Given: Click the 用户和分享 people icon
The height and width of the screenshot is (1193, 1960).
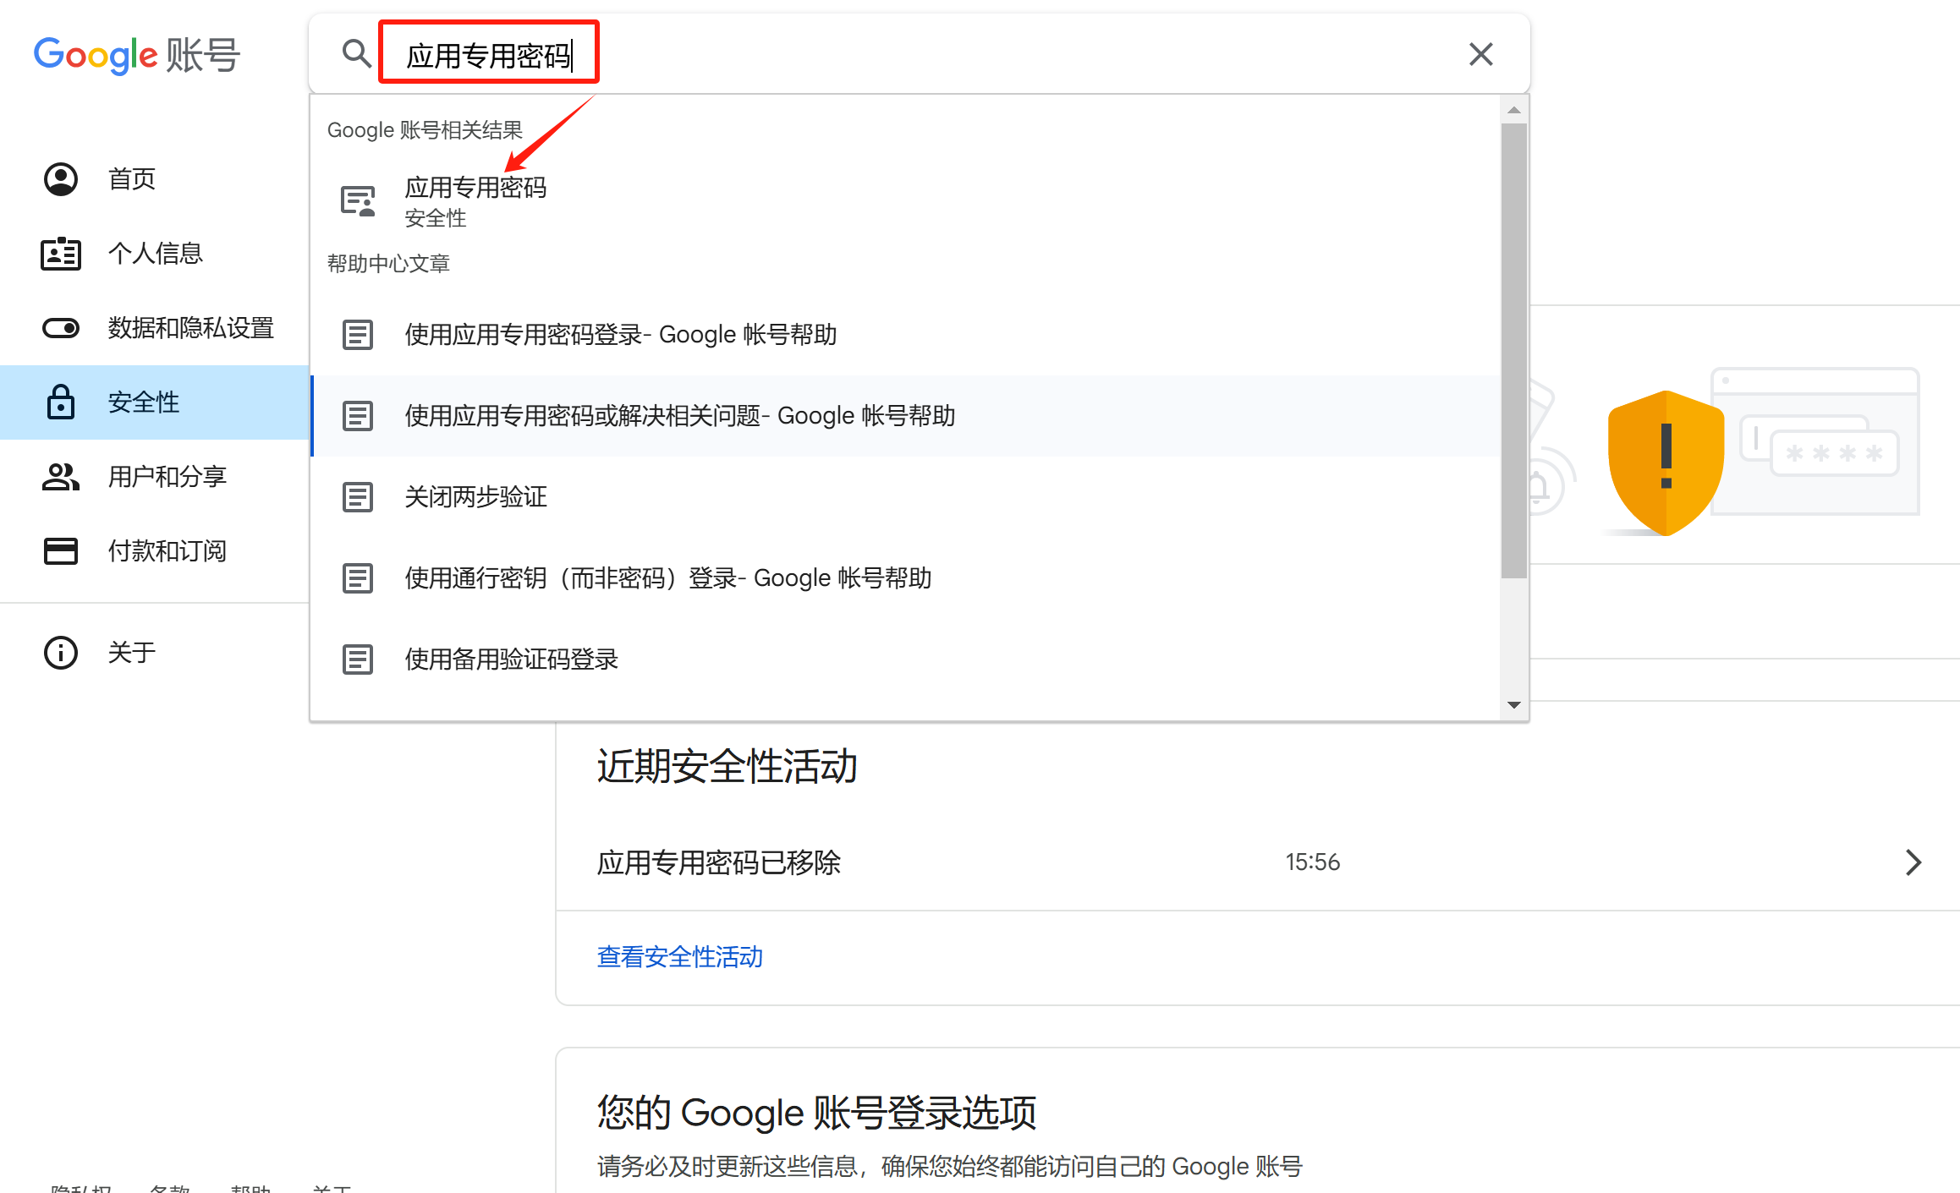Looking at the screenshot, I should tap(61, 477).
